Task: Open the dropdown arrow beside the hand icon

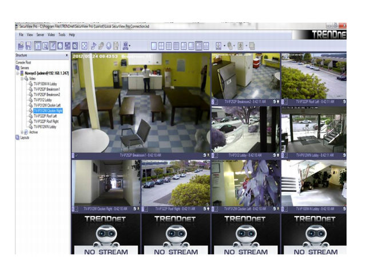Action: 234,46
